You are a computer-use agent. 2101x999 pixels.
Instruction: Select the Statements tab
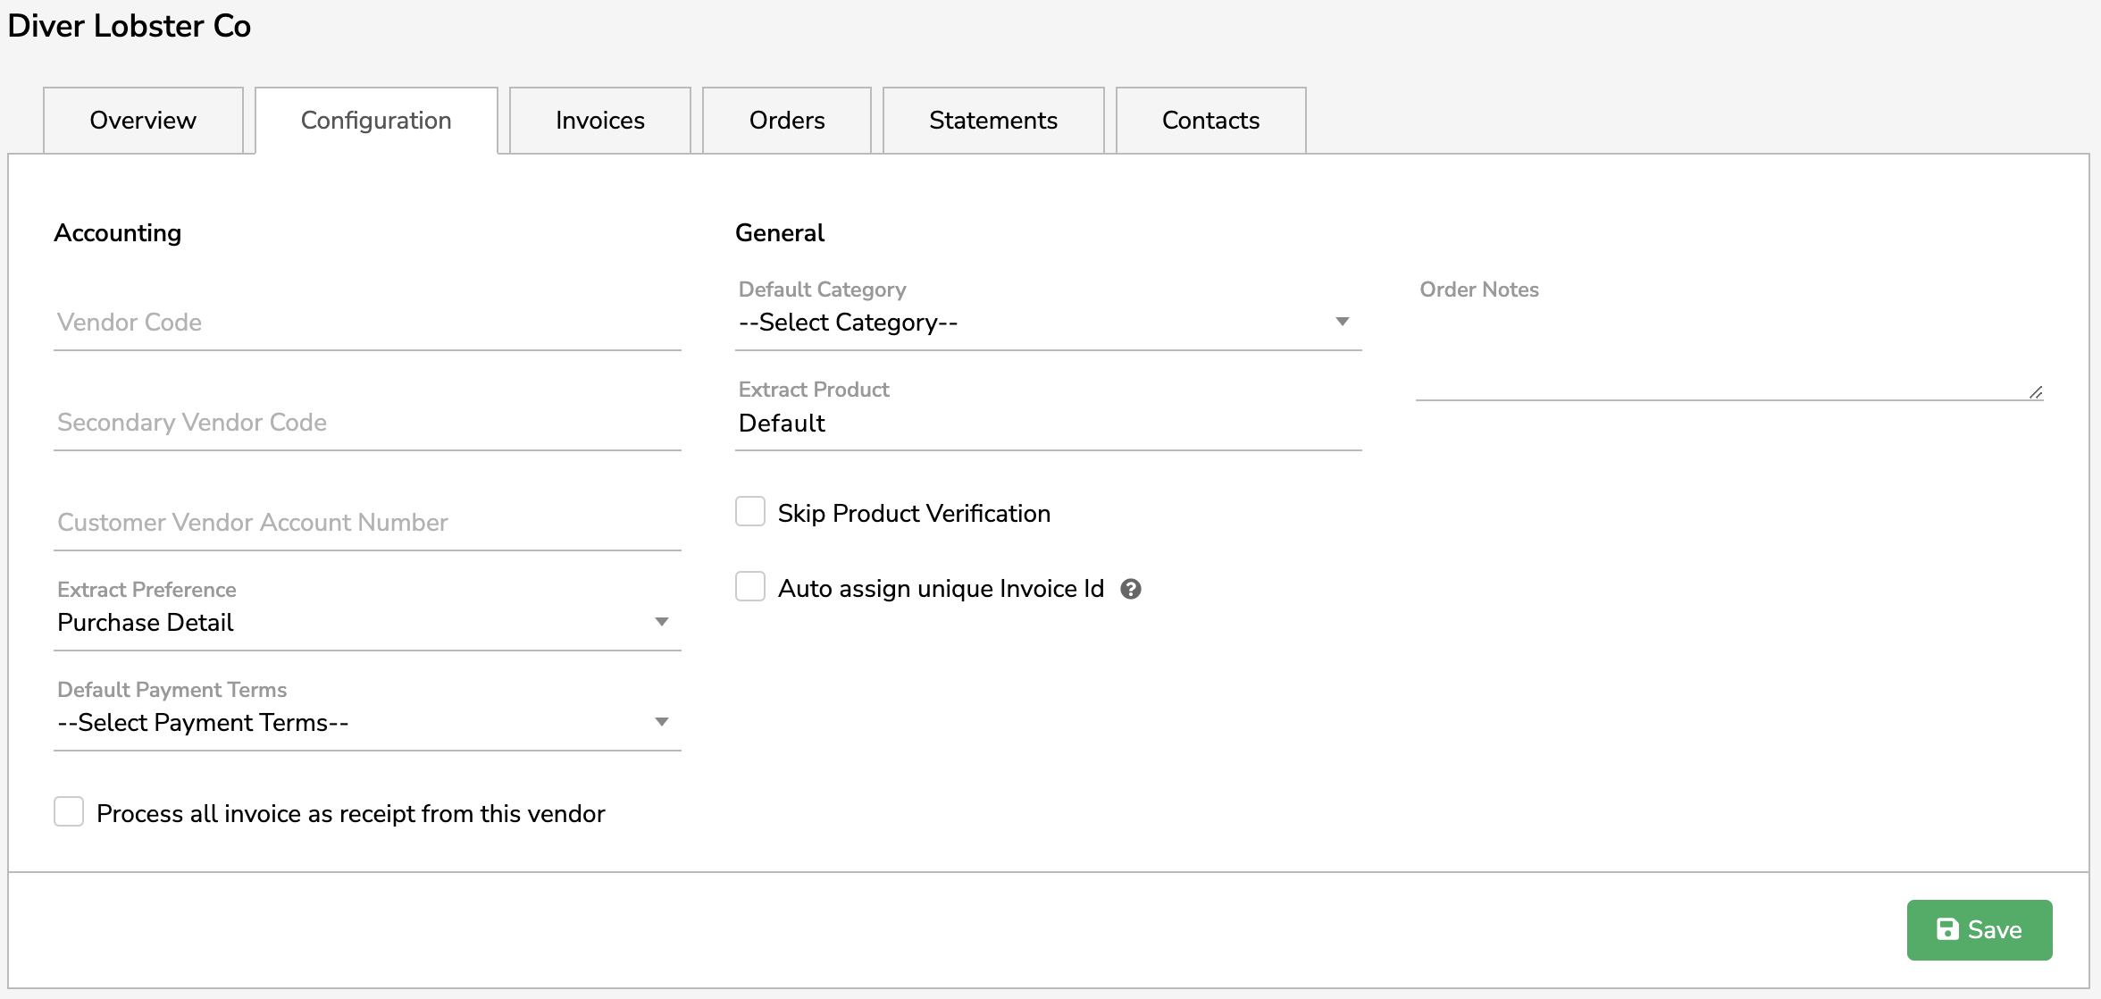(992, 121)
